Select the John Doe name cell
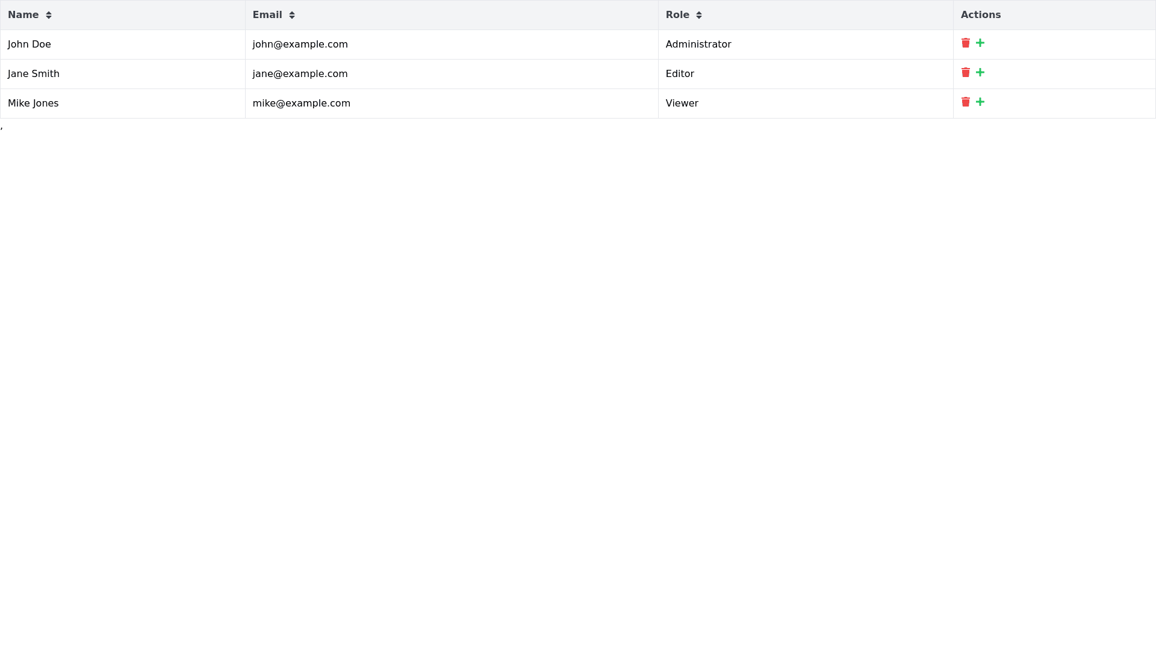The width and height of the screenshot is (1156, 650). coord(30,45)
